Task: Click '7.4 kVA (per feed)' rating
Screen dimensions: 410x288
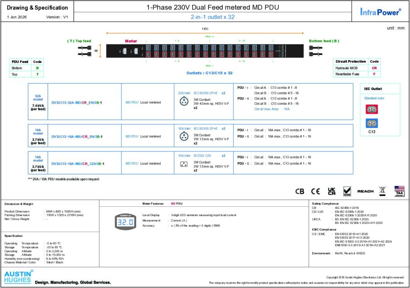Action: click(x=38, y=108)
